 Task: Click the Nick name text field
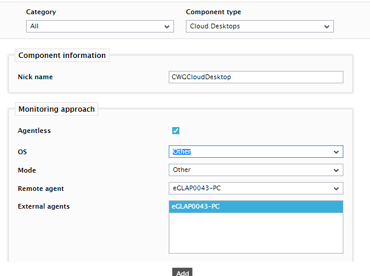pyautogui.click(x=256, y=77)
